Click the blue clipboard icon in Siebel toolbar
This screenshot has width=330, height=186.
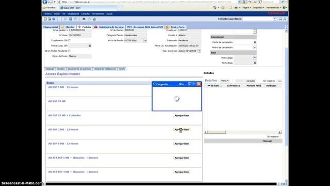coord(71,19)
